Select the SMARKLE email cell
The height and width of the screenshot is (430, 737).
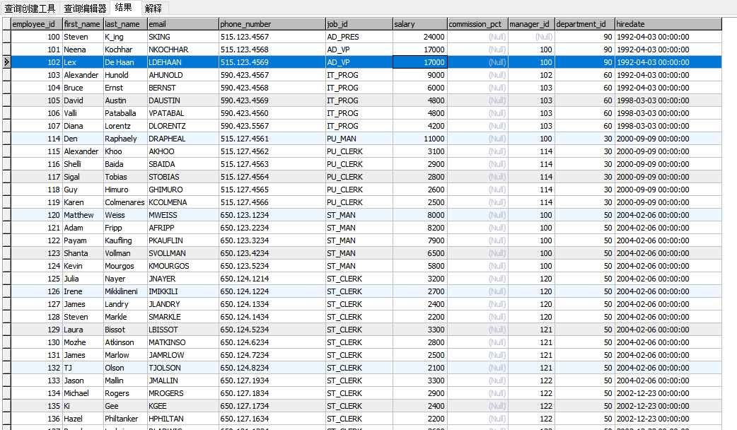[183, 316]
